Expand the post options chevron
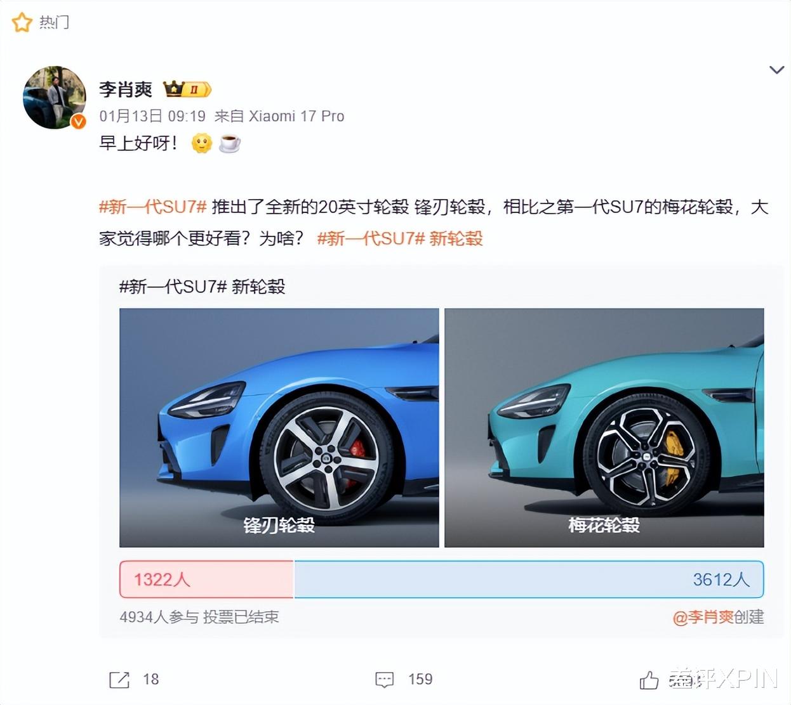 [x=776, y=70]
